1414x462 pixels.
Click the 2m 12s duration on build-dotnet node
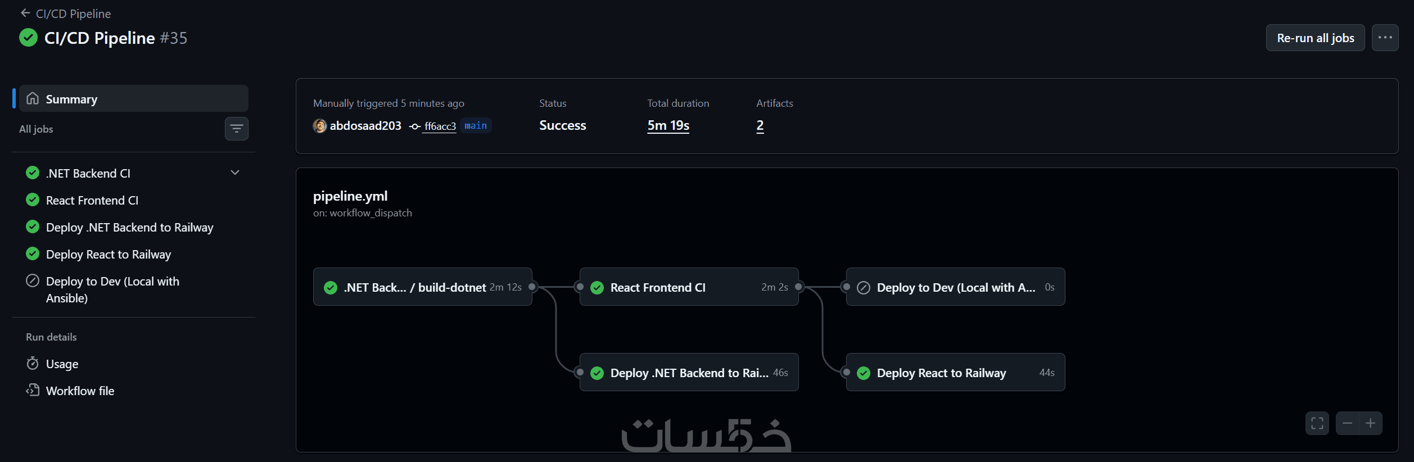click(505, 287)
